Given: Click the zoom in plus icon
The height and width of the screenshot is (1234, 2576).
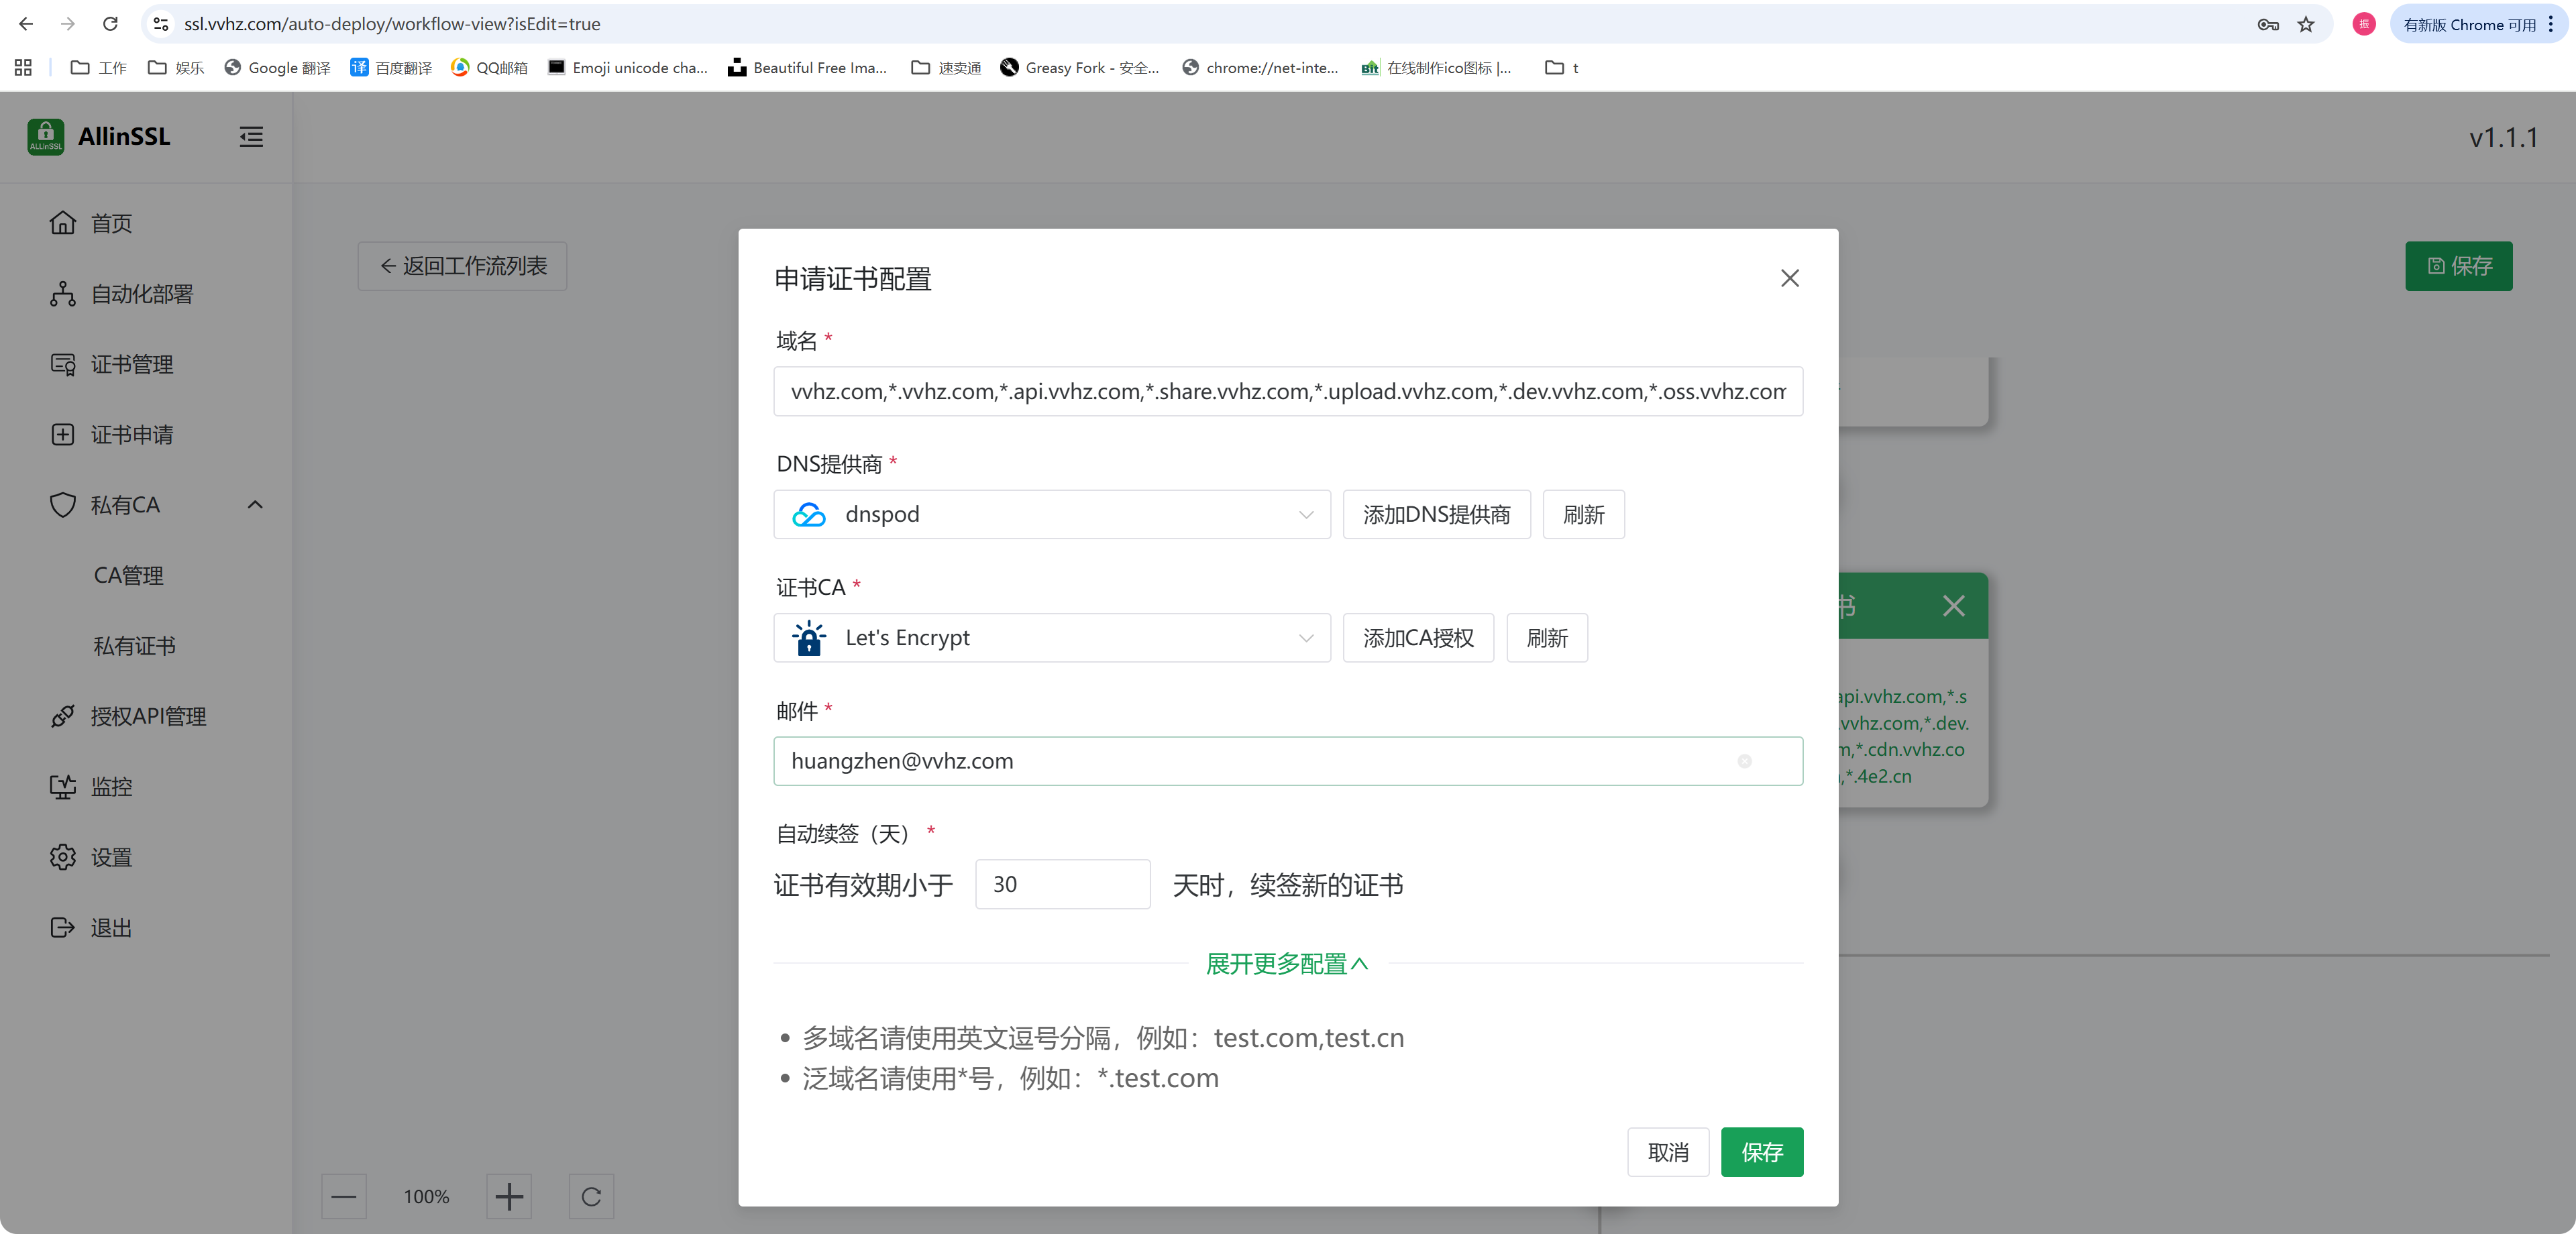Looking at the screenshot, I should [x=509, y=1196].
